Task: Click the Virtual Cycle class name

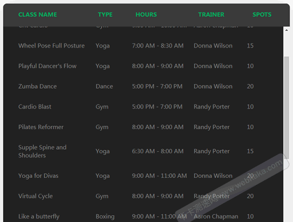Action: point(35,196)
